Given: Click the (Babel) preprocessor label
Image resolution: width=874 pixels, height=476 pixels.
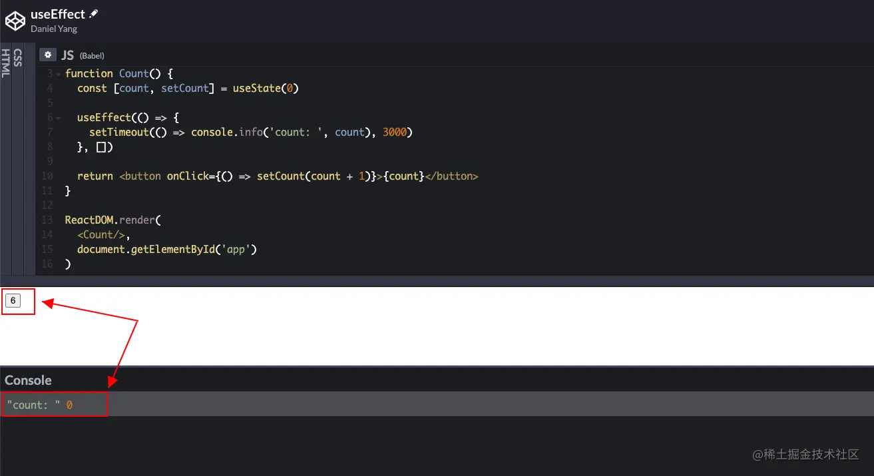Looking at the screenshot, I should click(92, 56).
